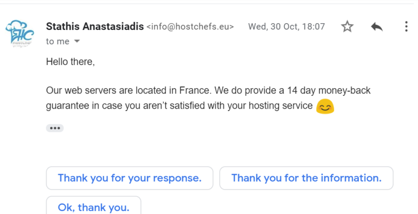Click the Wed, 30 Oct, 18:07 timestamp

coord(287,27)
